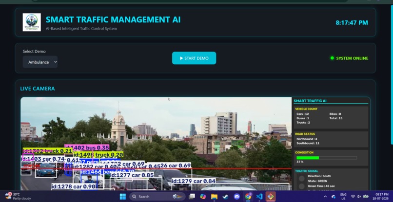Click the Southbound : 11 status
The width and height of the screenshot is (393, 202).
[x=308, y=143]
